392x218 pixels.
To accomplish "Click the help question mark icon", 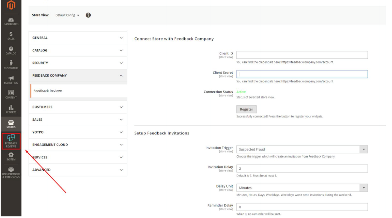I will click(x=88, y=15).
